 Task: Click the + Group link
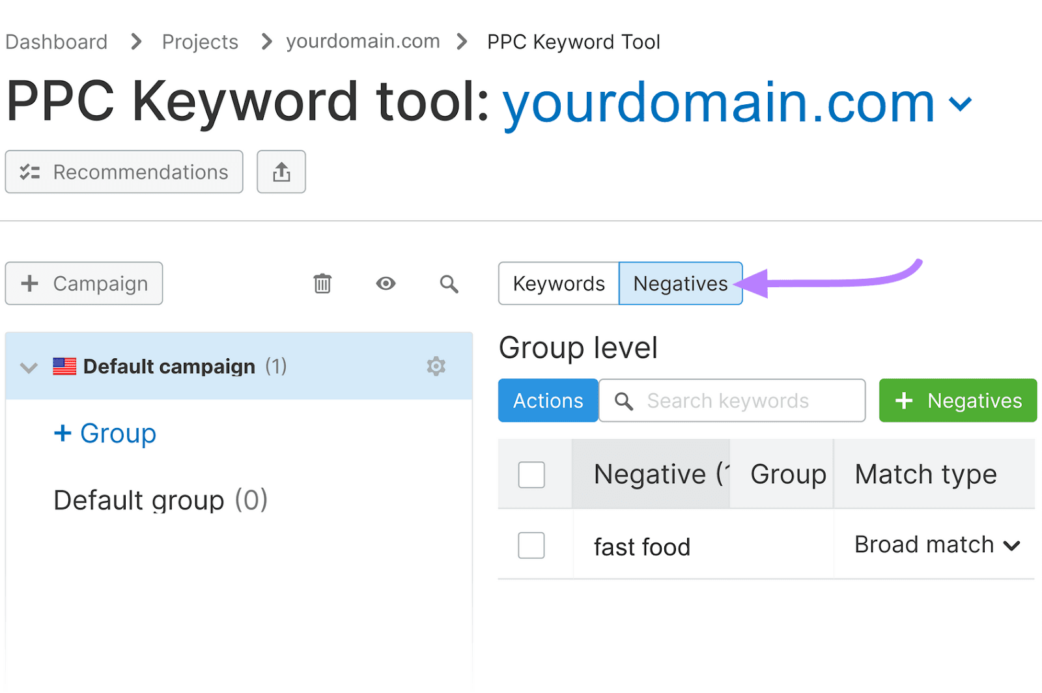click(x=106, y=433)
